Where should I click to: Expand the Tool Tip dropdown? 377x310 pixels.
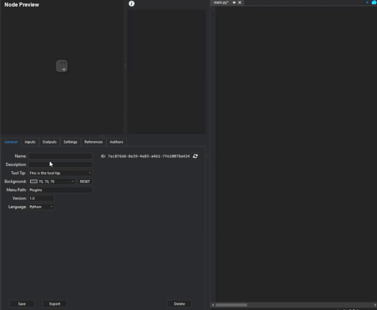[x=60, y=173]
